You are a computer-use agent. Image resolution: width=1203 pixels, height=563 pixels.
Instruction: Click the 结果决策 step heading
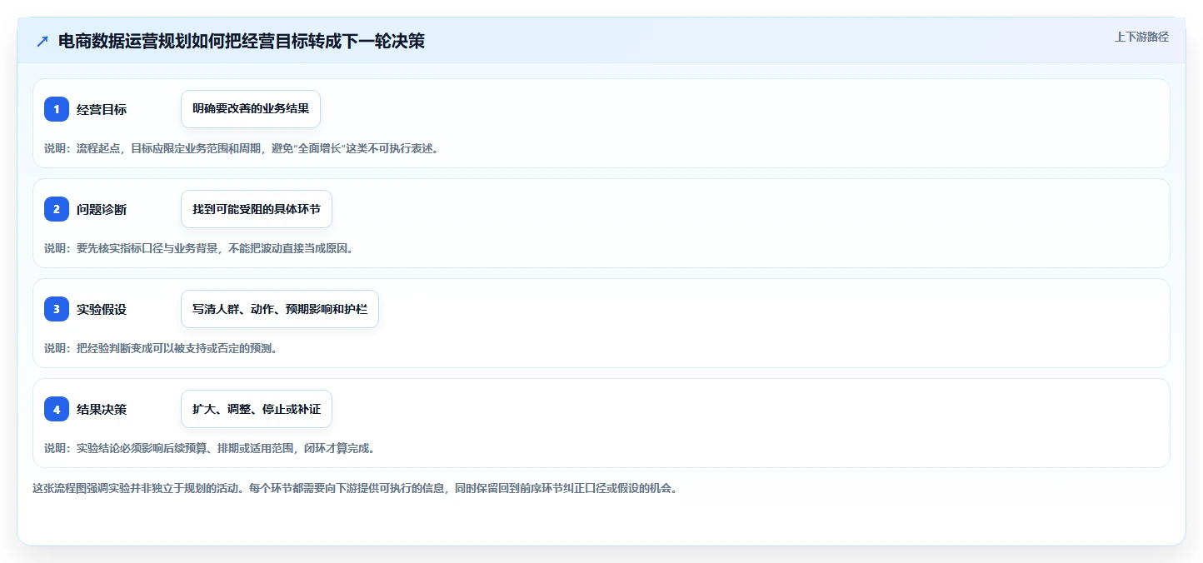click(x=102, y=409)
